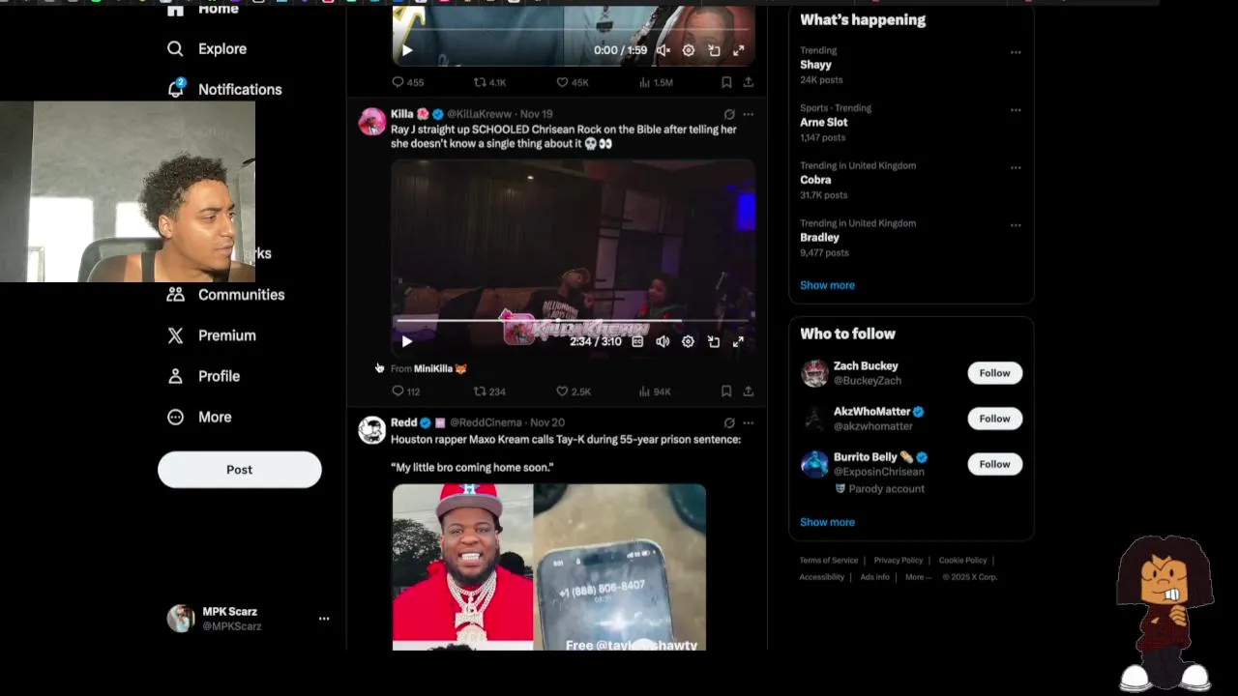Viewport: 1238px width, 696px height.
Task: Open Shayy trending topic
Action: click(x=815, y=65)
